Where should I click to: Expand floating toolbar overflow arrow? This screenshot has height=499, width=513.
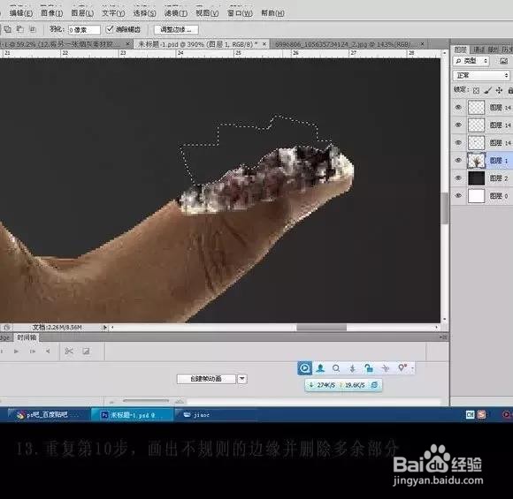coord(412,368)
